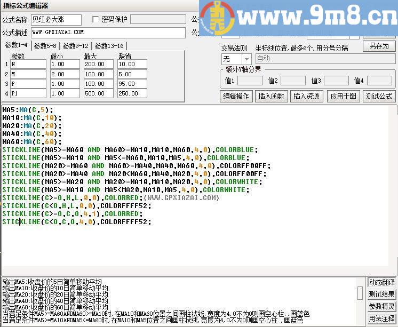
Task: Click the 测试公式 button
Action: 379,97
